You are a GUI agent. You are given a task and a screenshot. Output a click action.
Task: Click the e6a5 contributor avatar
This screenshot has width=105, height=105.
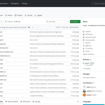(84, 87)
